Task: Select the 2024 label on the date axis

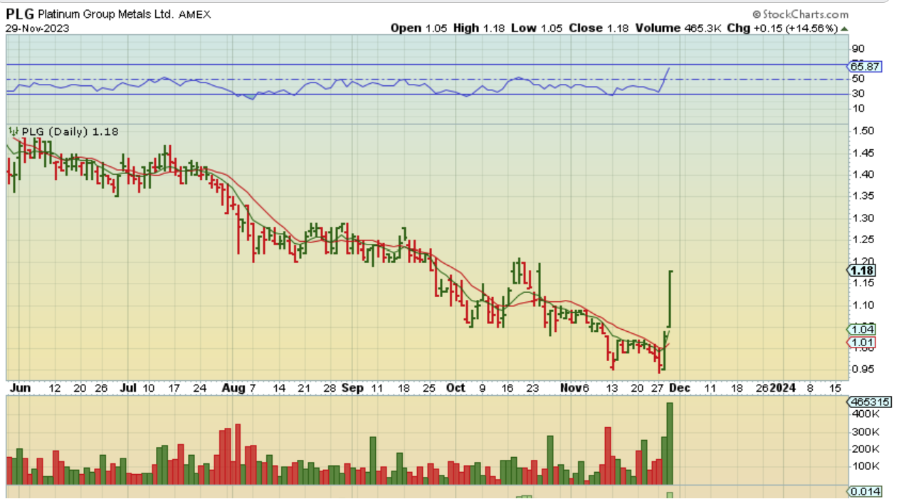Action: click(x=783, y=388)
